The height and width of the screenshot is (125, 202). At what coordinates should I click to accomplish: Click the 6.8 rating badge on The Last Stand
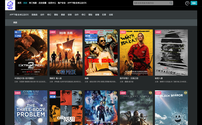pos(150,93)
